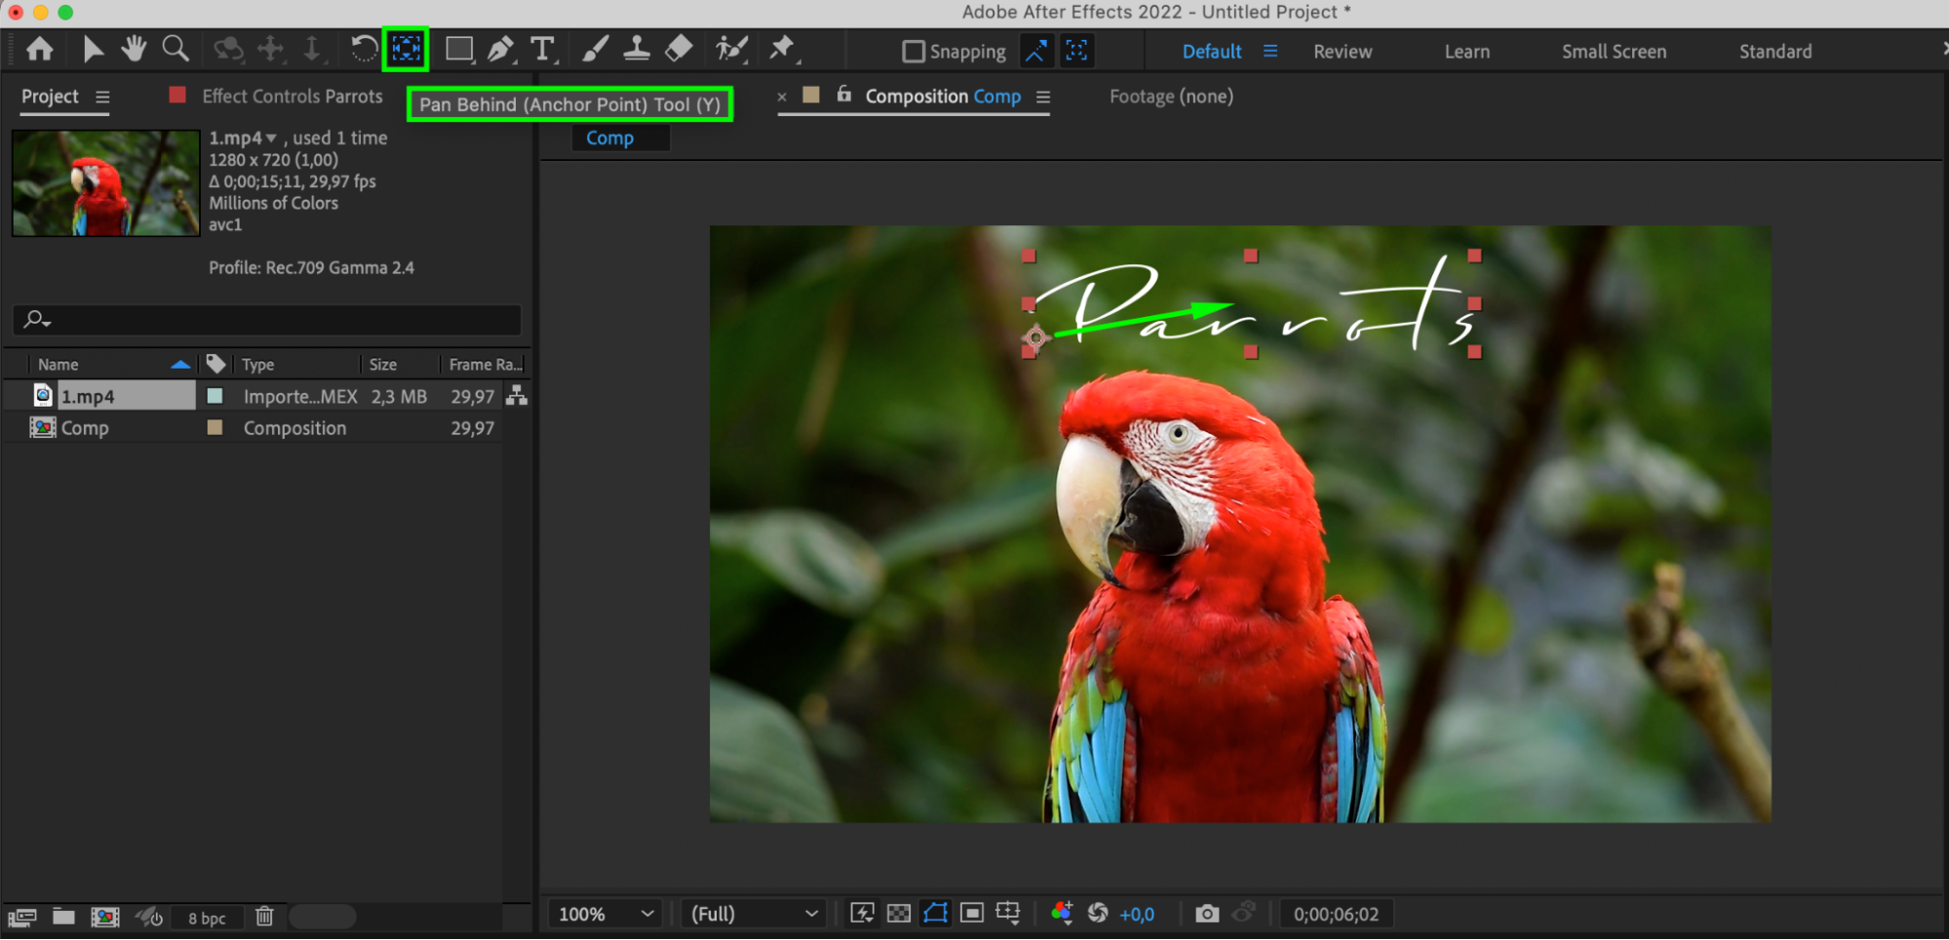Switch to the Review workspace
The image size is (1949, 940).
click(x=1342, y=52)
